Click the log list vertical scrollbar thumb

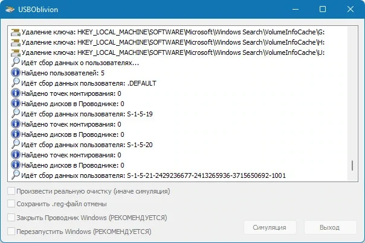pyautogui.click(x=352, y=165)
